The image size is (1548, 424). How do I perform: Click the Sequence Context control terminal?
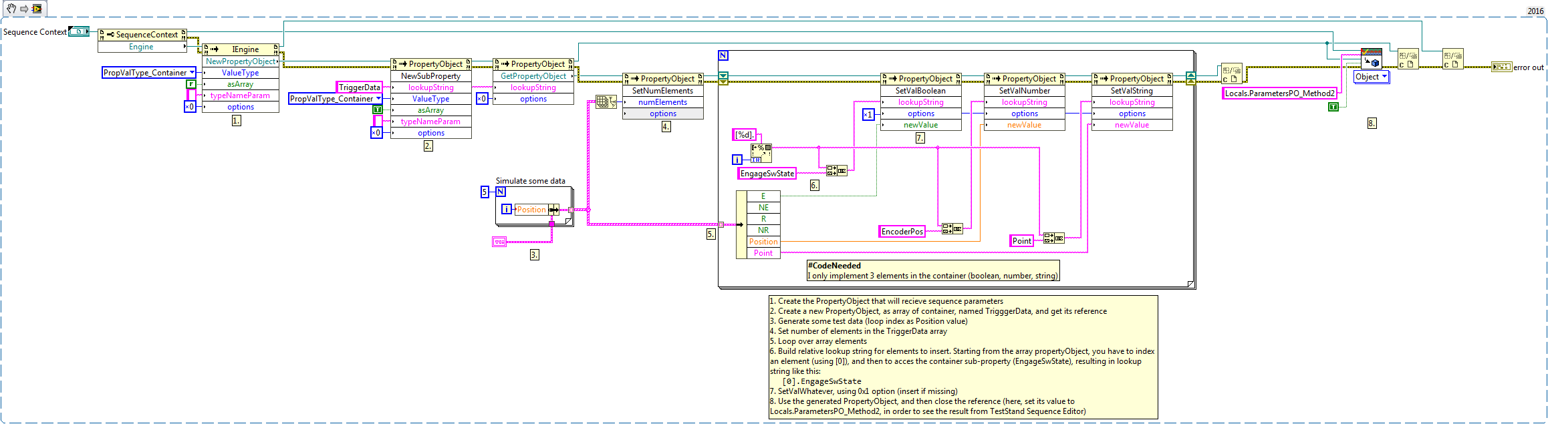(79, 31)
